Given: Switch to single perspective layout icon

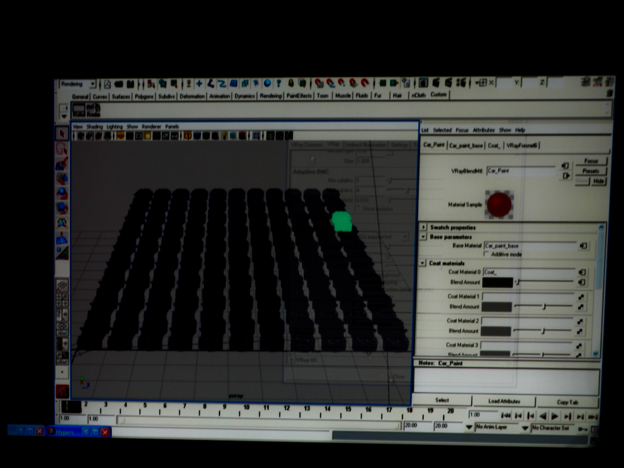Looking at the screenshot, I should pos(62,285).
